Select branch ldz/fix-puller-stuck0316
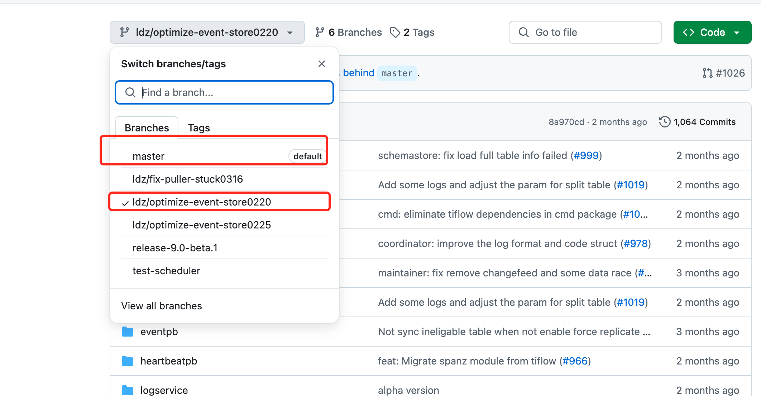Viewport: 761px width, 396px height. coord(224,179)
